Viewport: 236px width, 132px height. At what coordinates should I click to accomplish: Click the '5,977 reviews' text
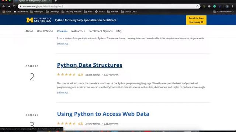coord(111,75)
